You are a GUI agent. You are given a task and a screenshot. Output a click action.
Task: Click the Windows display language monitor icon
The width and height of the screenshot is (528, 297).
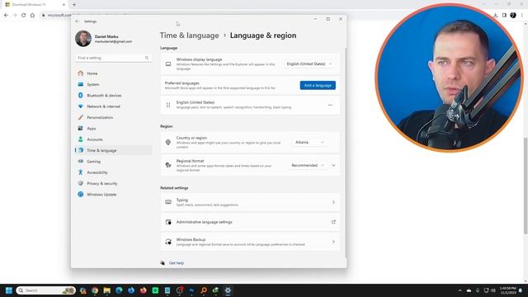[x=168, y=64]
